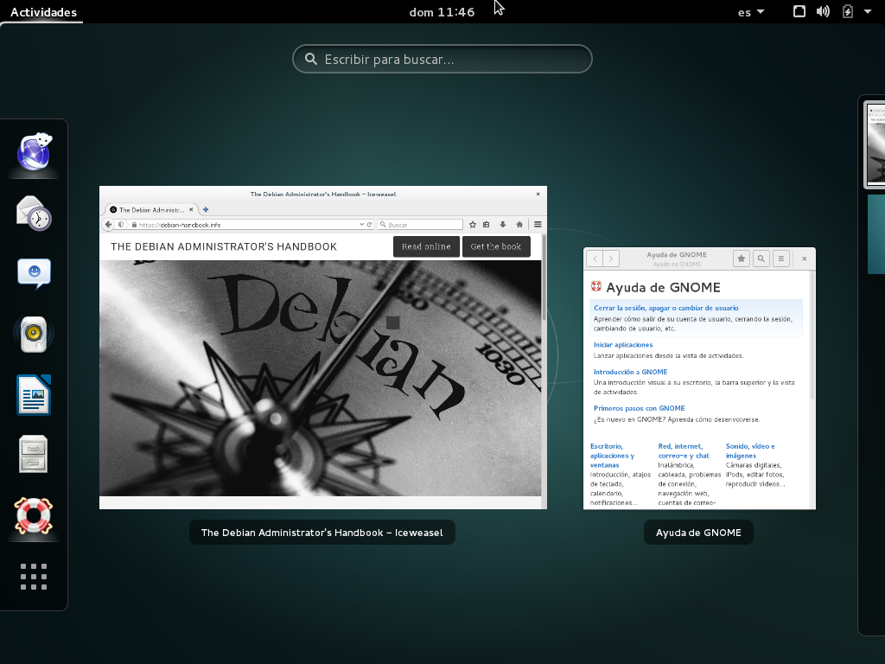Open LibreOffice Writer from the dash

[34, 394]
